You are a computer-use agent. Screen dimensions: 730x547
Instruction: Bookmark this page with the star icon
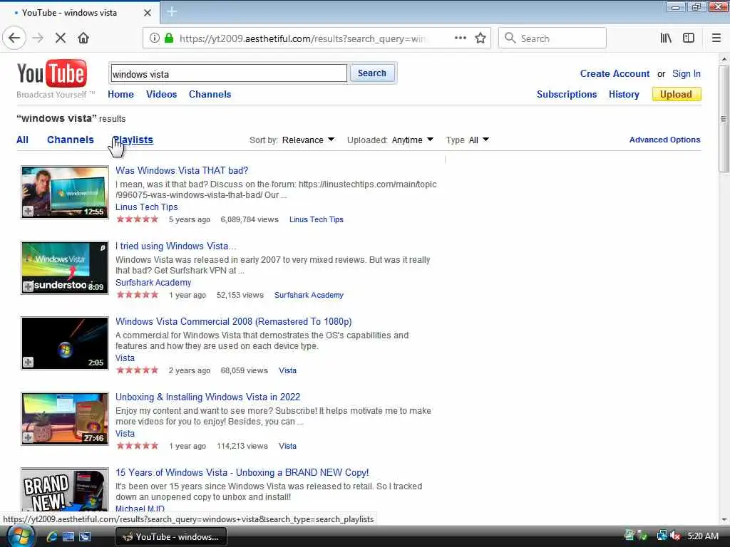point(480,38)
